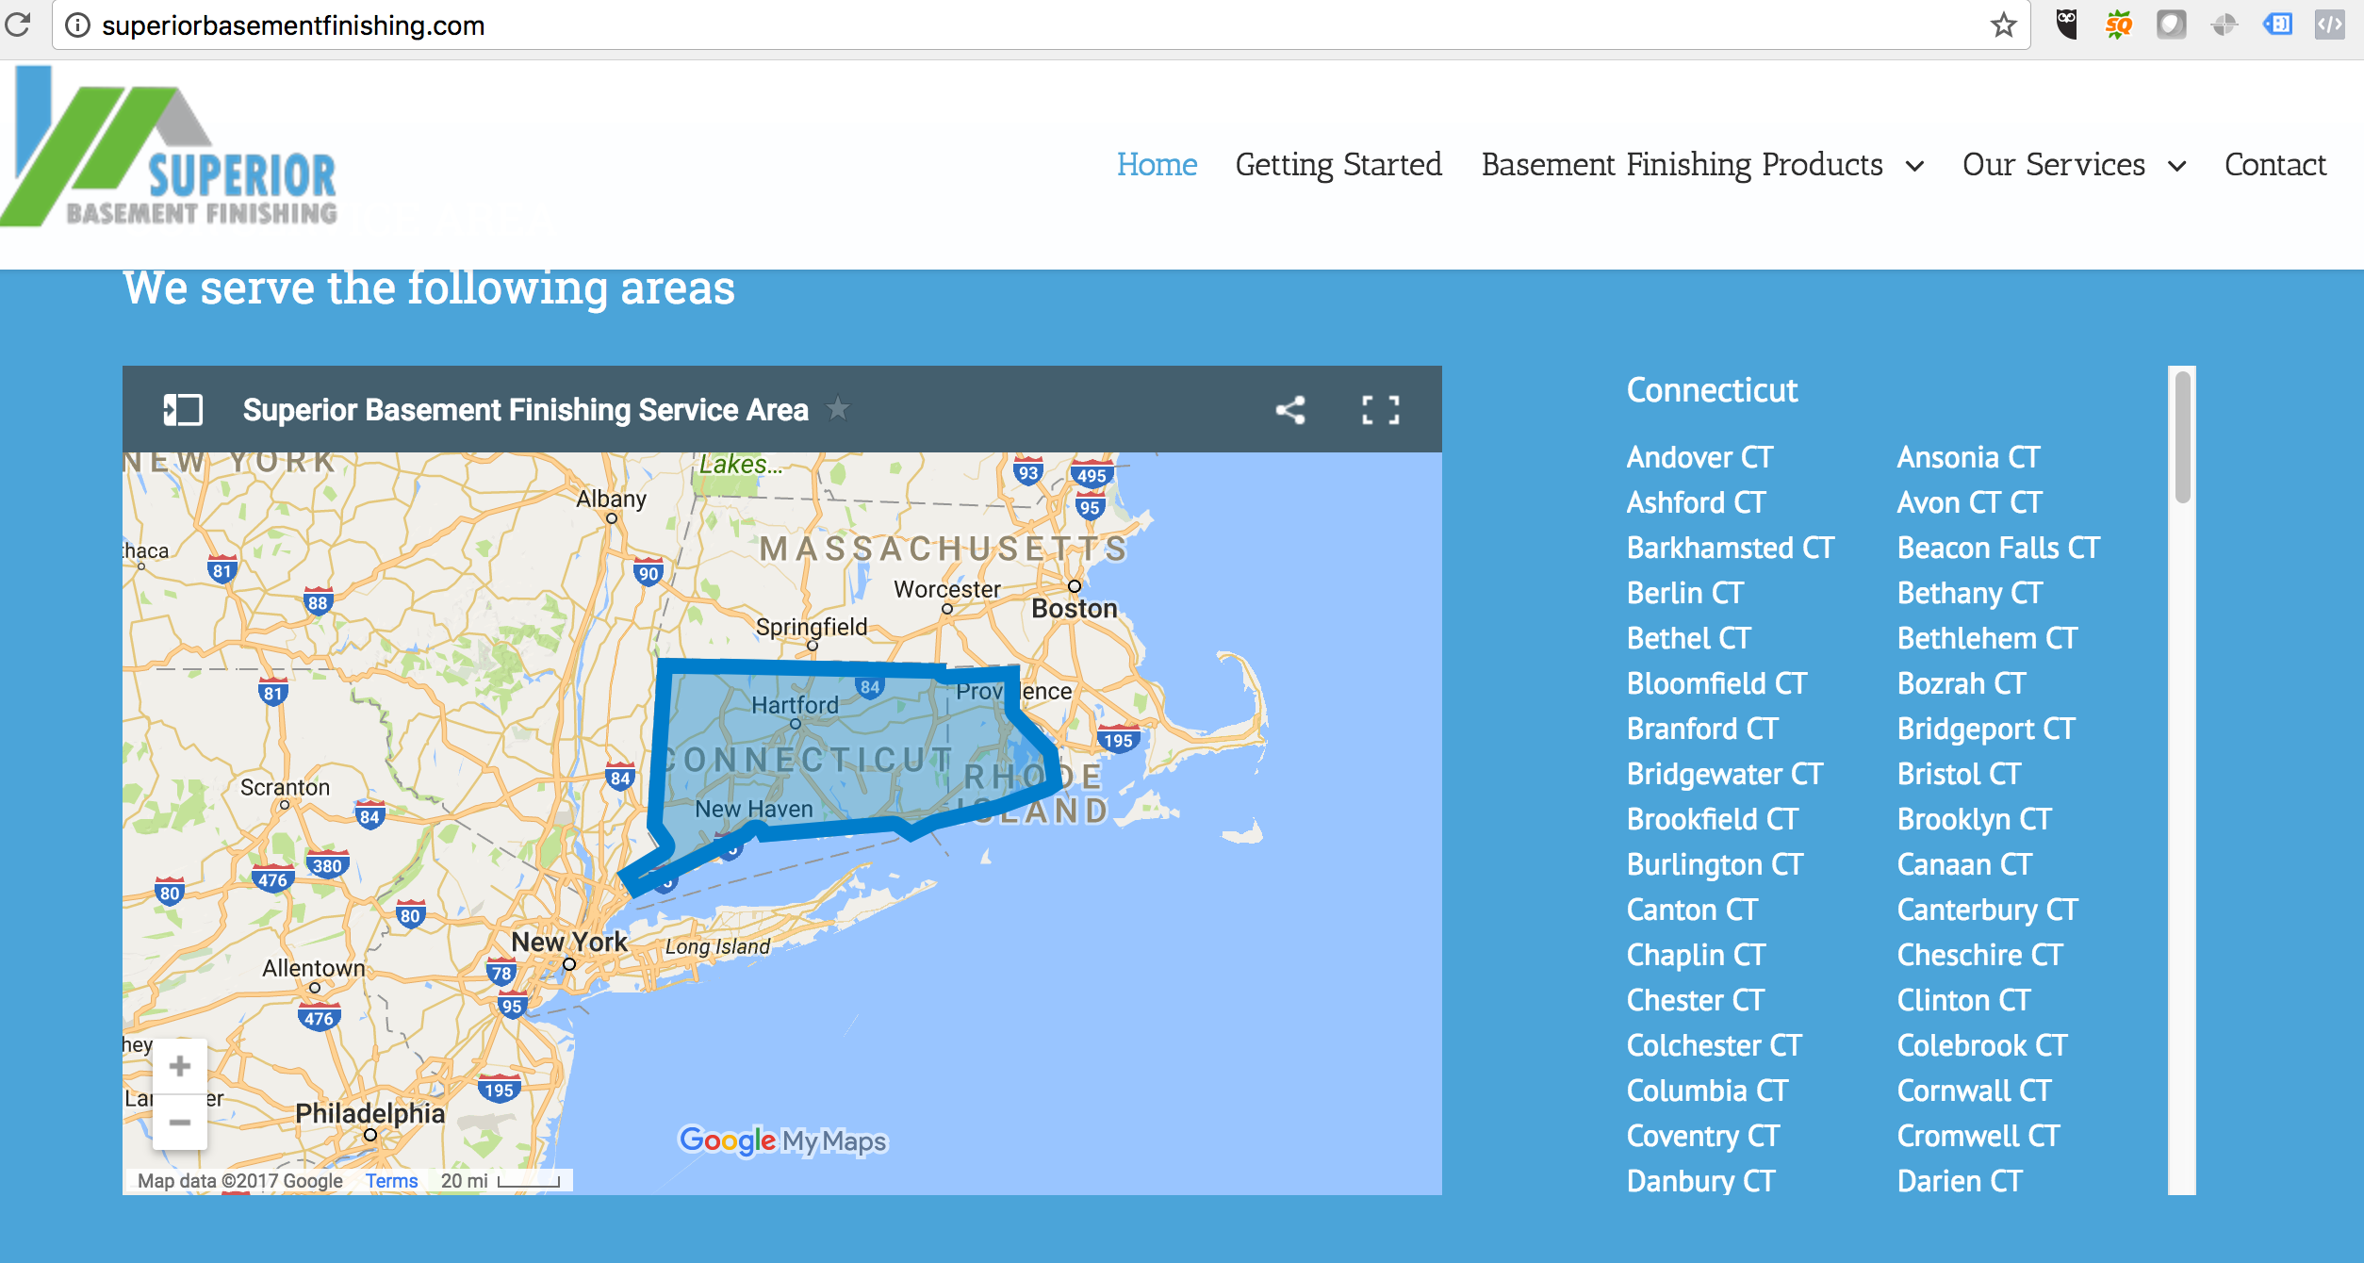The width and height of the screenshot is (2364, 1263).
Task: Bookmark page with star icon
Action: [x=2003, y=25]
